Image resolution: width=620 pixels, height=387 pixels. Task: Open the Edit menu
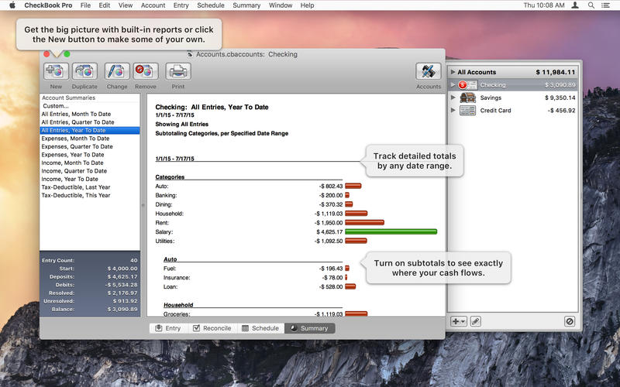(105, 5)
